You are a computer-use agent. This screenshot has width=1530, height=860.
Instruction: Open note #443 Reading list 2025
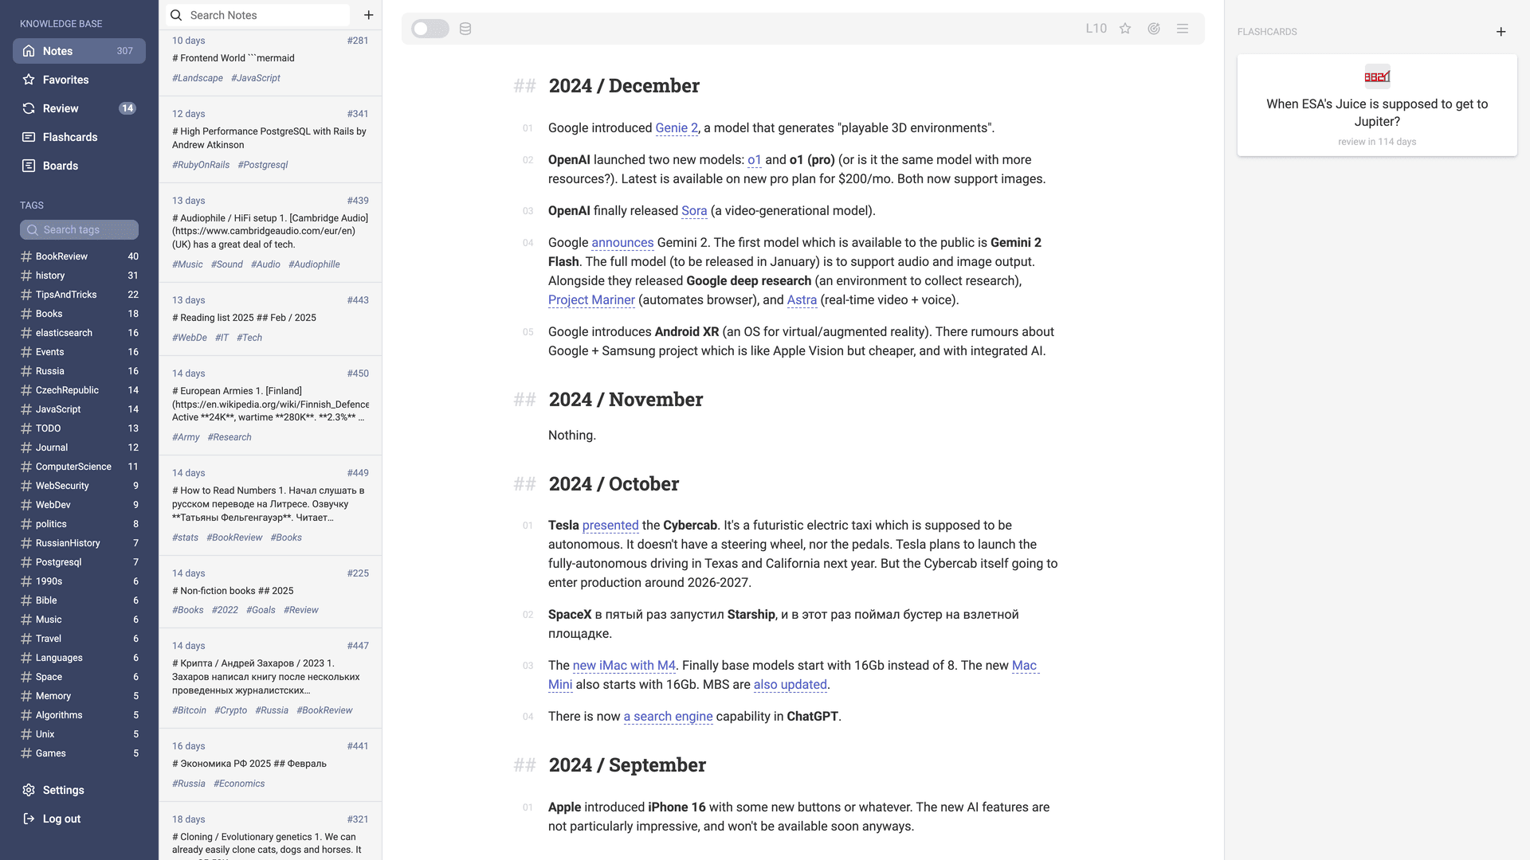(270, 319)
